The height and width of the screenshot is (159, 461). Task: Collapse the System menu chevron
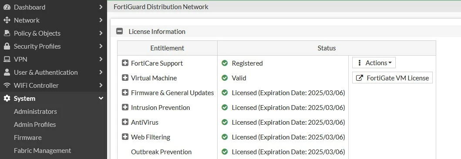coord(101,99)
